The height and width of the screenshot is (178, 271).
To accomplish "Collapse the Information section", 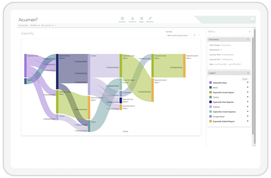I will click(248, 39).
